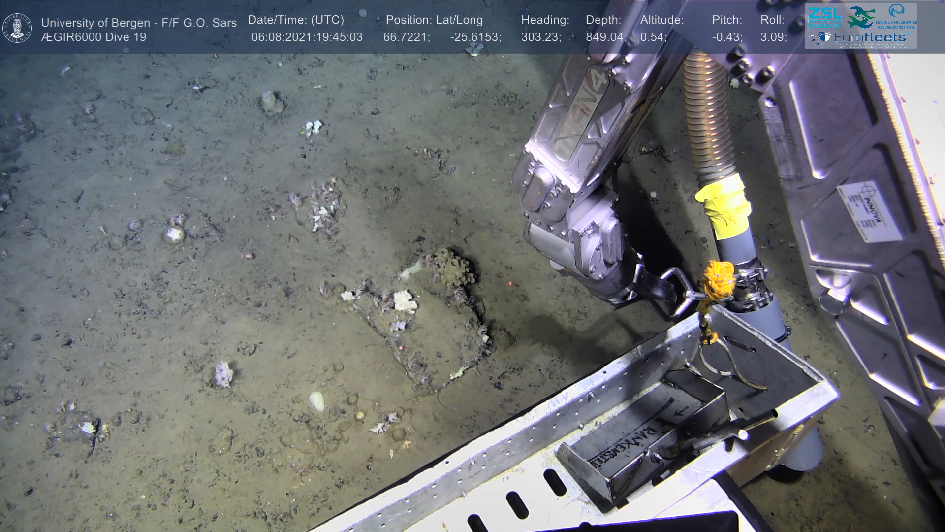Click the Date/Time (UTC) label

pyautogui.click(x=296, y=20)
